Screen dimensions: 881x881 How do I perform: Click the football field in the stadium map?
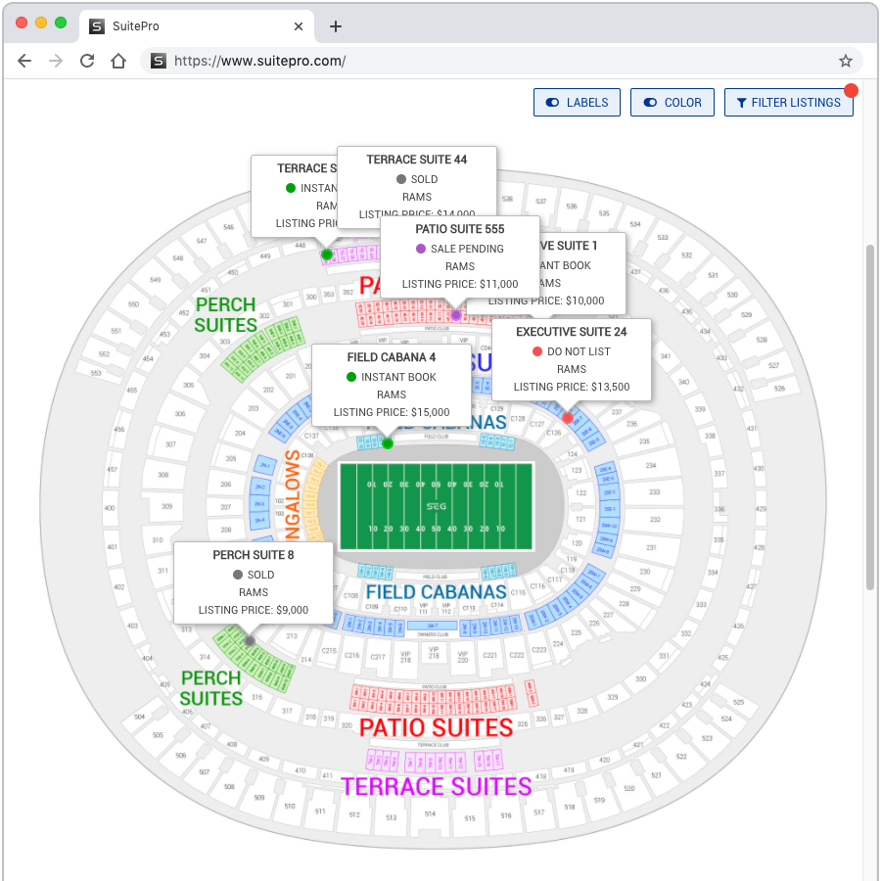(435, 507)
